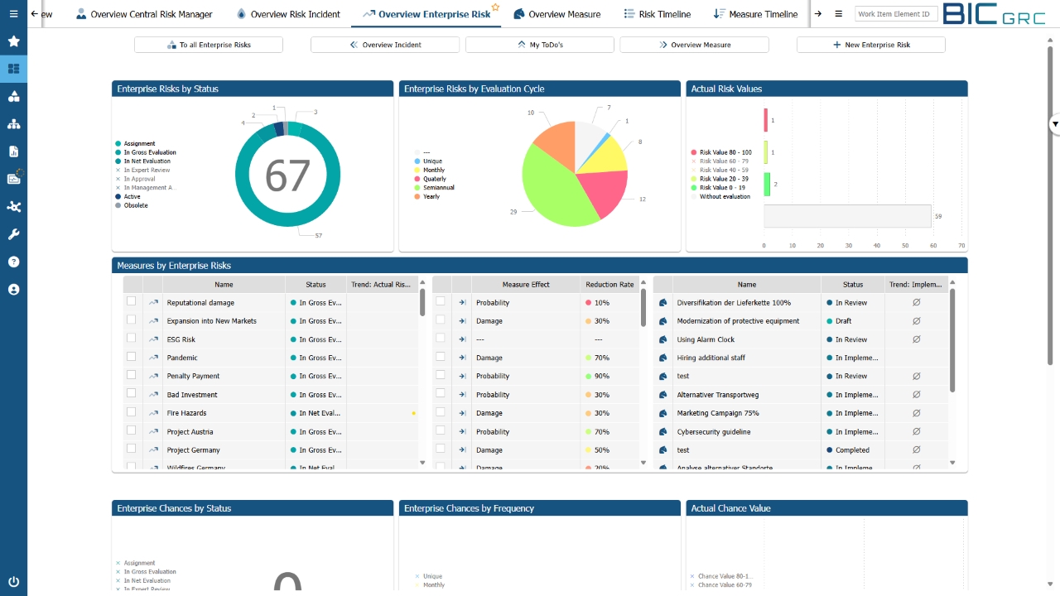The image size is (1060, 596).
Task: Tick the checkbox for the 50% Damage measure
Action: [441, 449]
